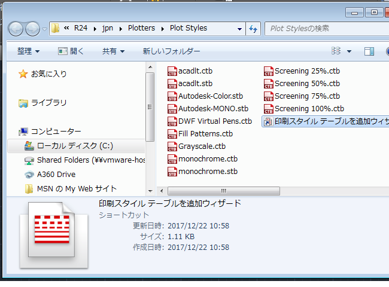Expand the arrow after R24 in path
389x287 pixels.
tap(95, 29)
